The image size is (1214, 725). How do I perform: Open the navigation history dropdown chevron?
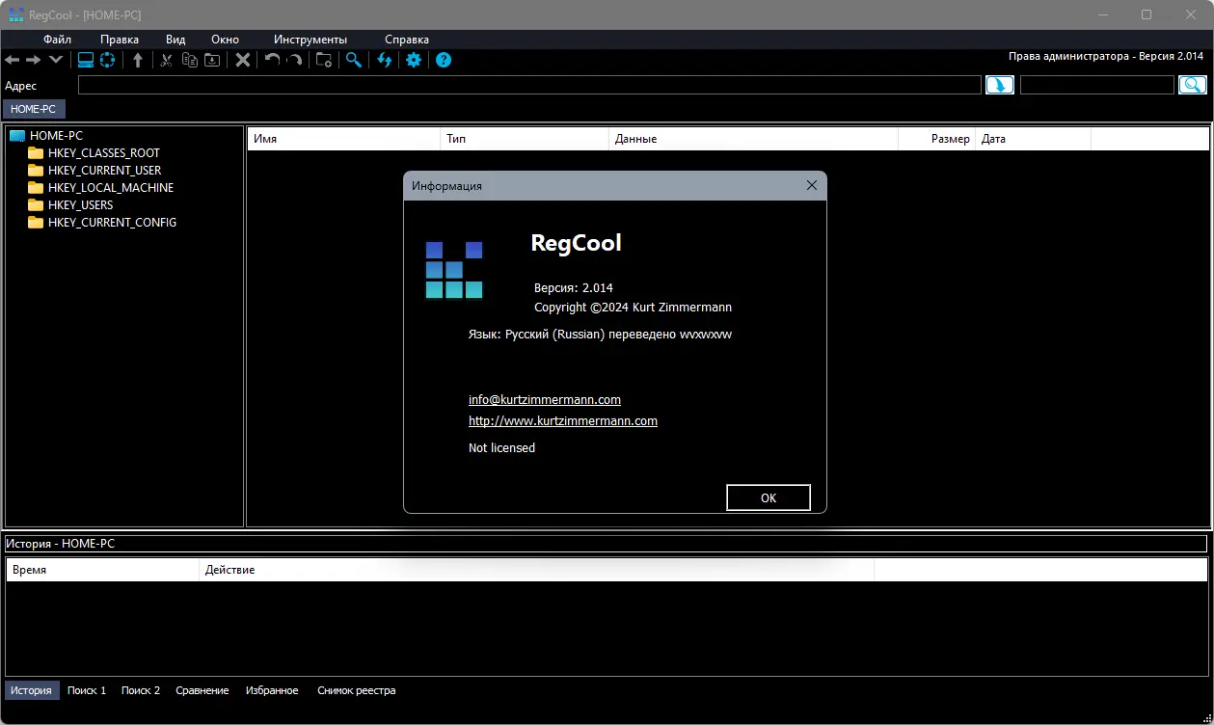click(55, 60)
